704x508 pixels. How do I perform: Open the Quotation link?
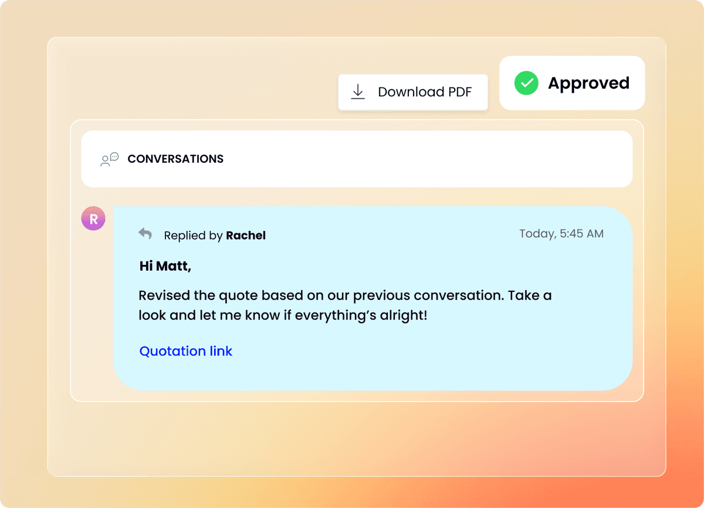(186, 351)
